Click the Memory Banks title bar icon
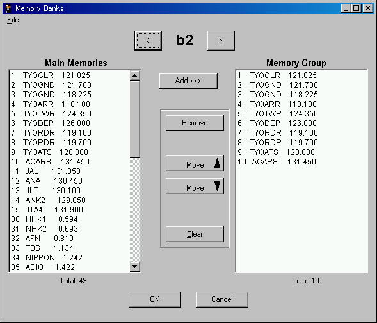 click(x=8, y=8)
